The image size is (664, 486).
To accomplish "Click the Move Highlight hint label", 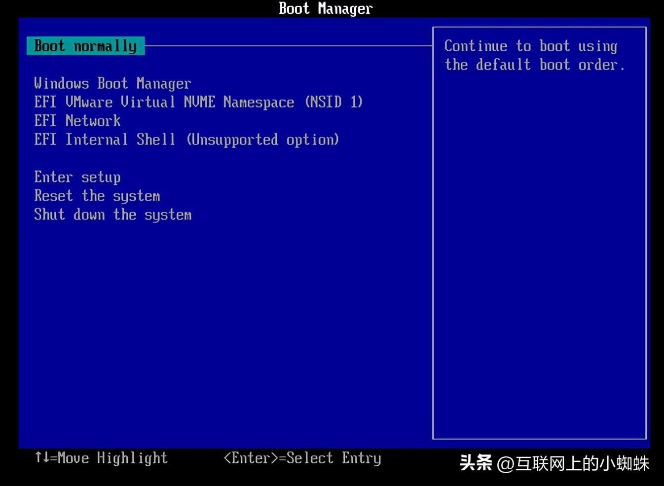I will [112, 458].
